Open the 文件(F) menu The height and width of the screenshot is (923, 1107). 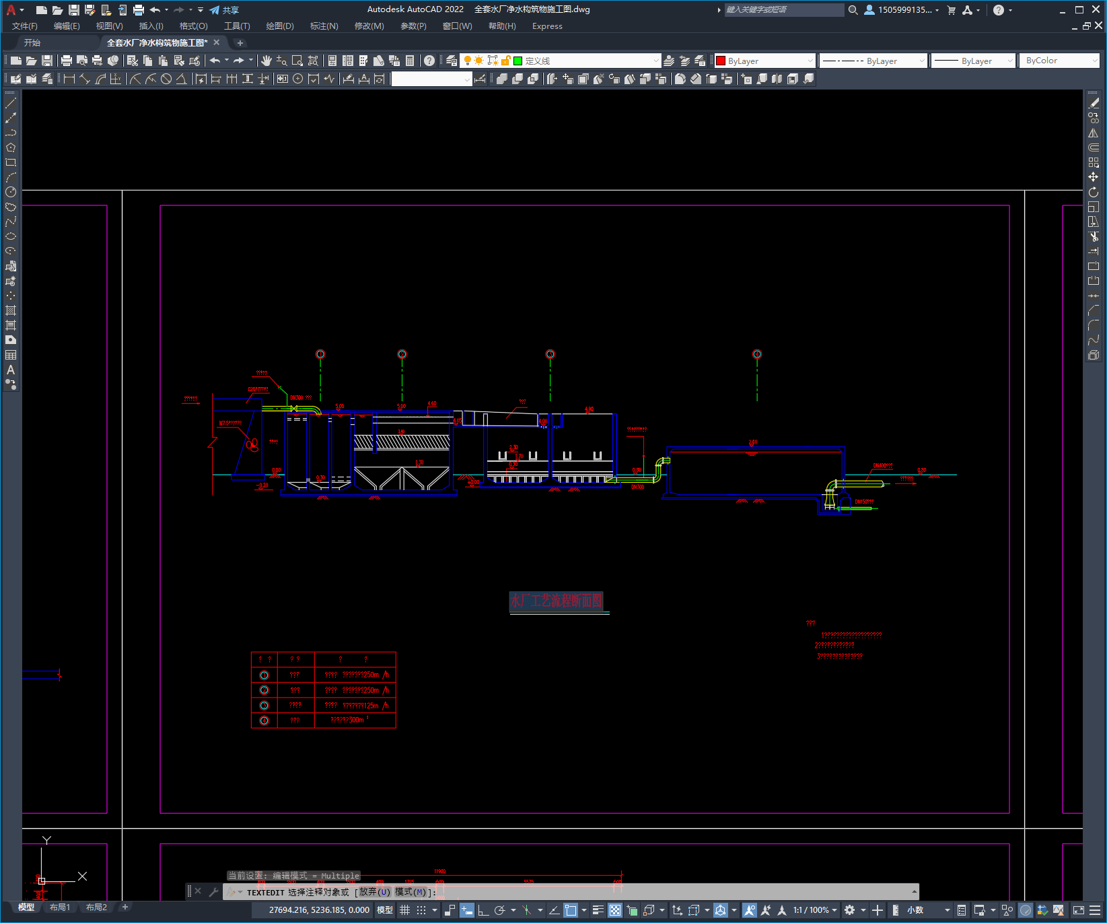point(25,26)
